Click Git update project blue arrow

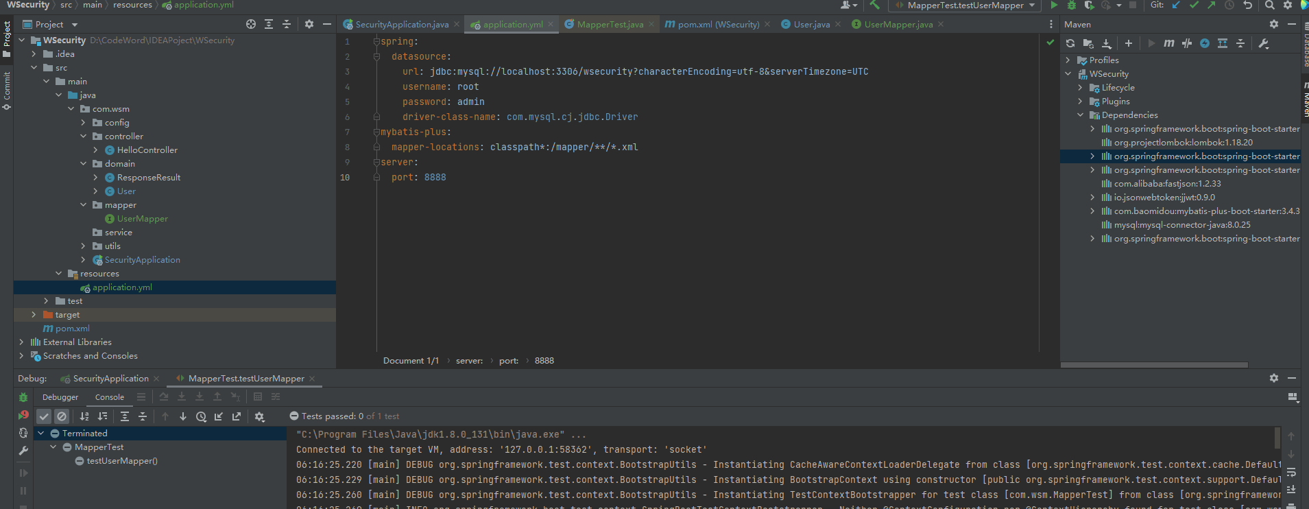(x=1176, y=5)
